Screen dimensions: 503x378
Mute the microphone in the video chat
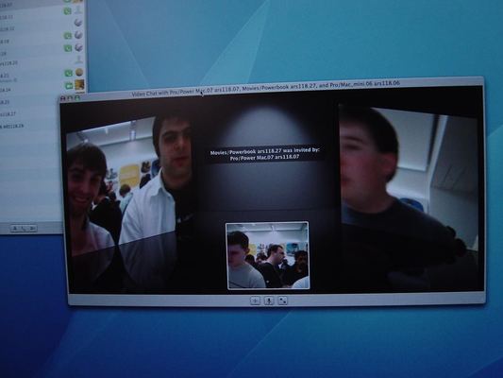click(x=269, y=301)
